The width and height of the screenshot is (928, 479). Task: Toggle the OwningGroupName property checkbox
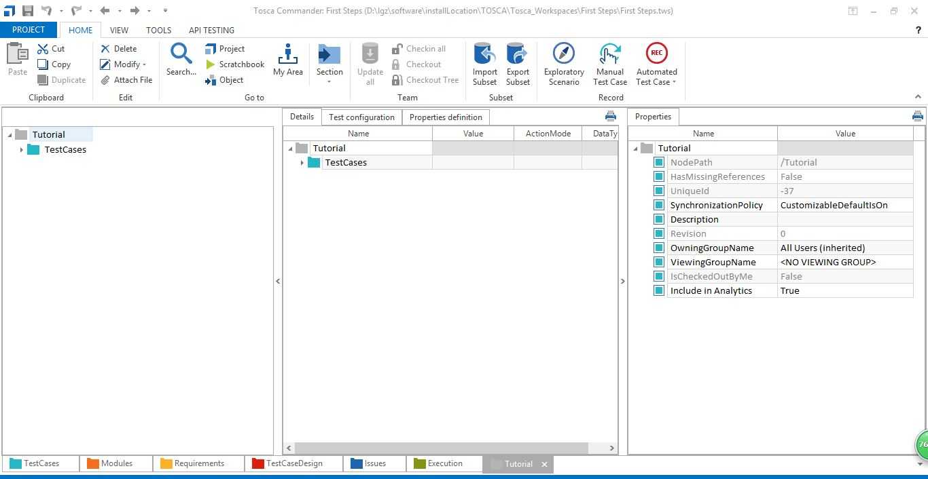pos(659,248)
